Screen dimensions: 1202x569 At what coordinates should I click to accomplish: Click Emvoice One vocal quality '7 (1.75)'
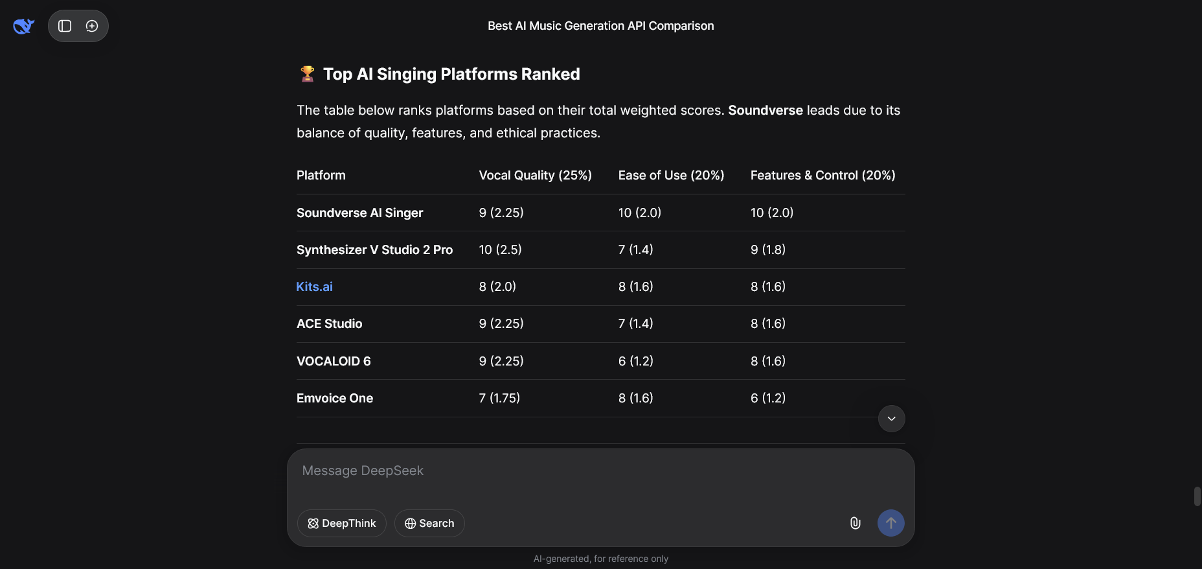click(x=500, y=398)
